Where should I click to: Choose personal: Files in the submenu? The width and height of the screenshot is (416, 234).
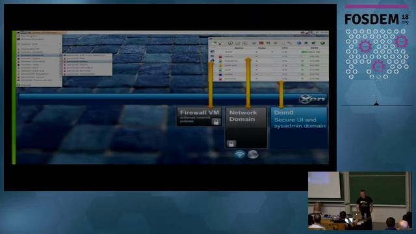(87, 58)
